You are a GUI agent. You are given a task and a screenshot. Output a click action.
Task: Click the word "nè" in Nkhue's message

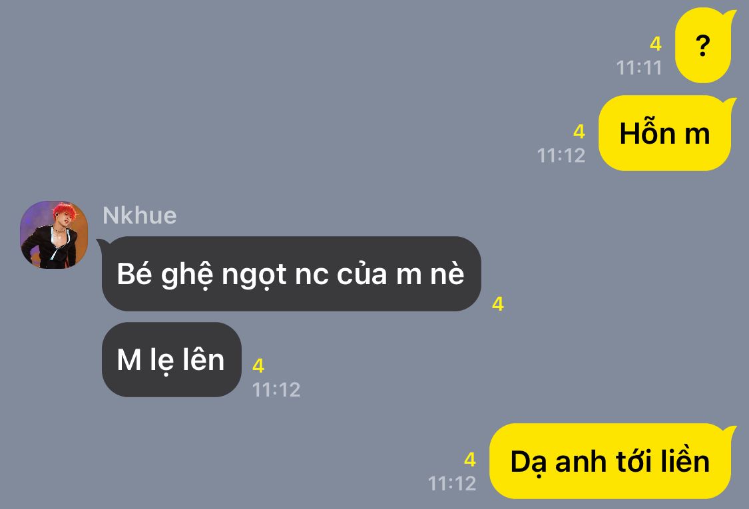[447, 273]
